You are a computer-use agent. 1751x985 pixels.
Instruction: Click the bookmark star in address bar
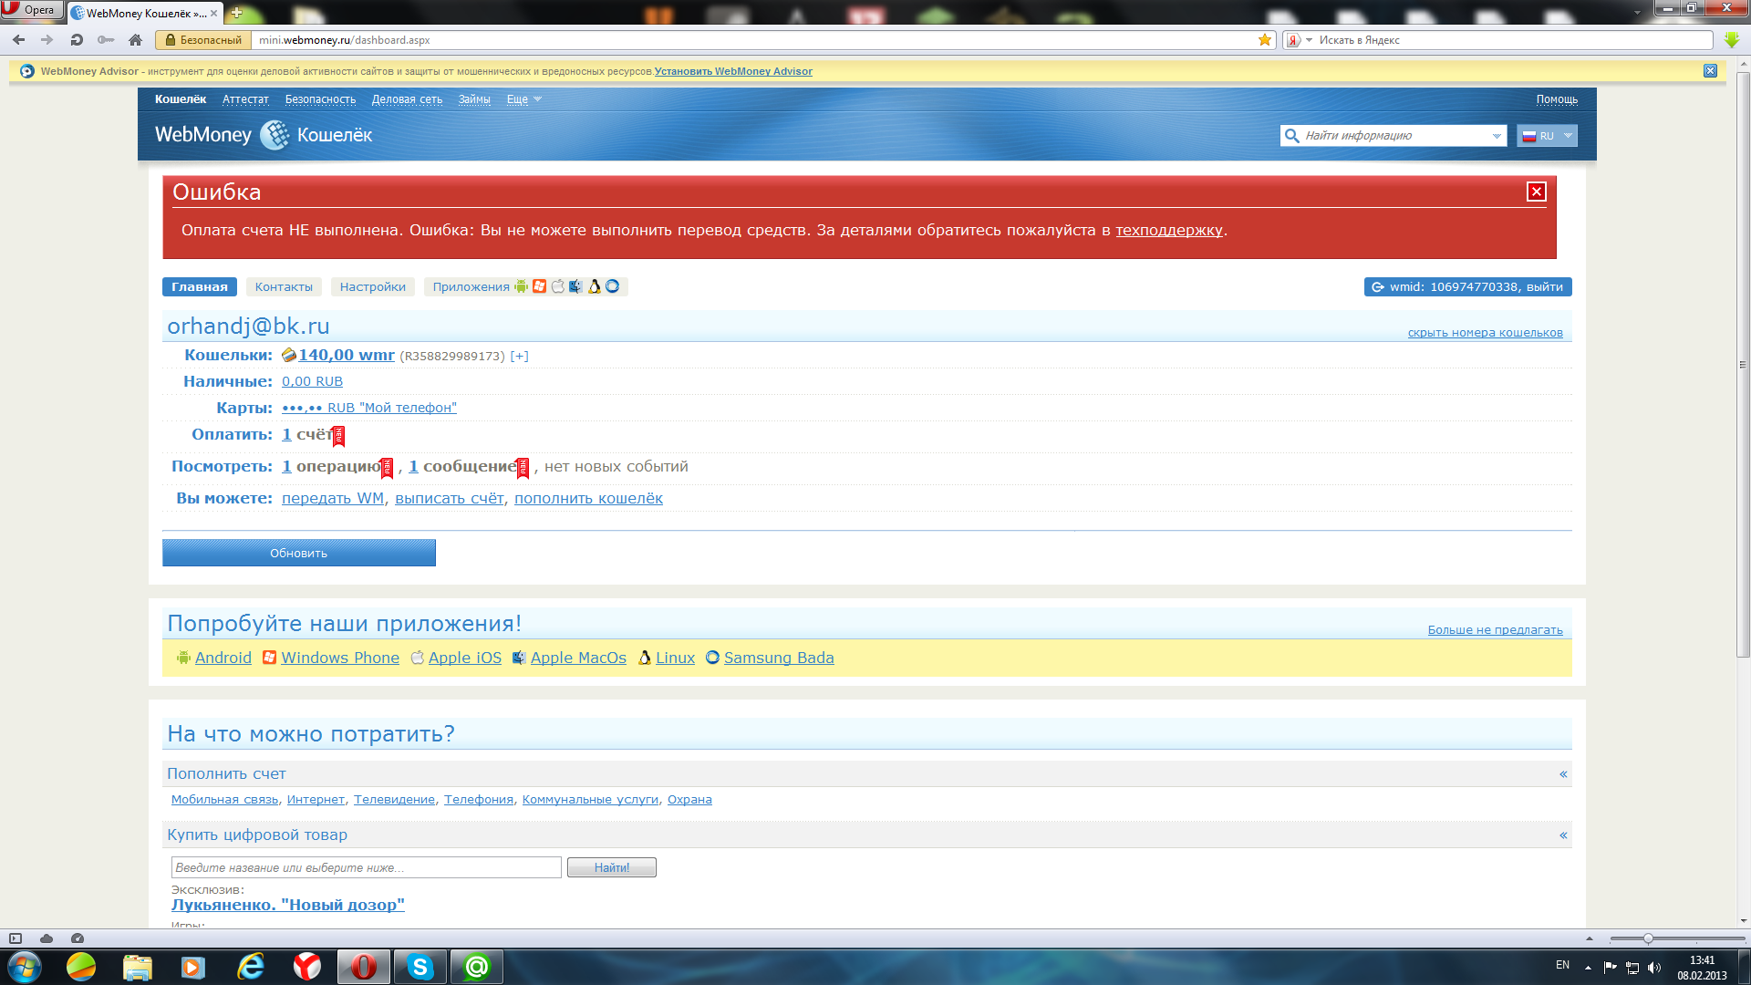pyautogui.click(x=1264, y=40)
